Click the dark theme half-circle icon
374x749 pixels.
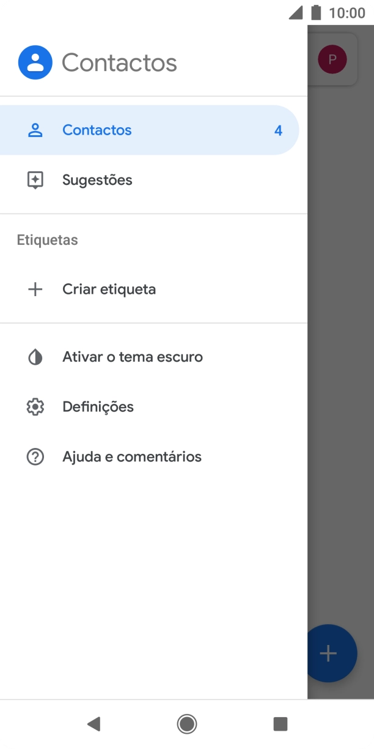pyautogui.click(x=35, y=357)
